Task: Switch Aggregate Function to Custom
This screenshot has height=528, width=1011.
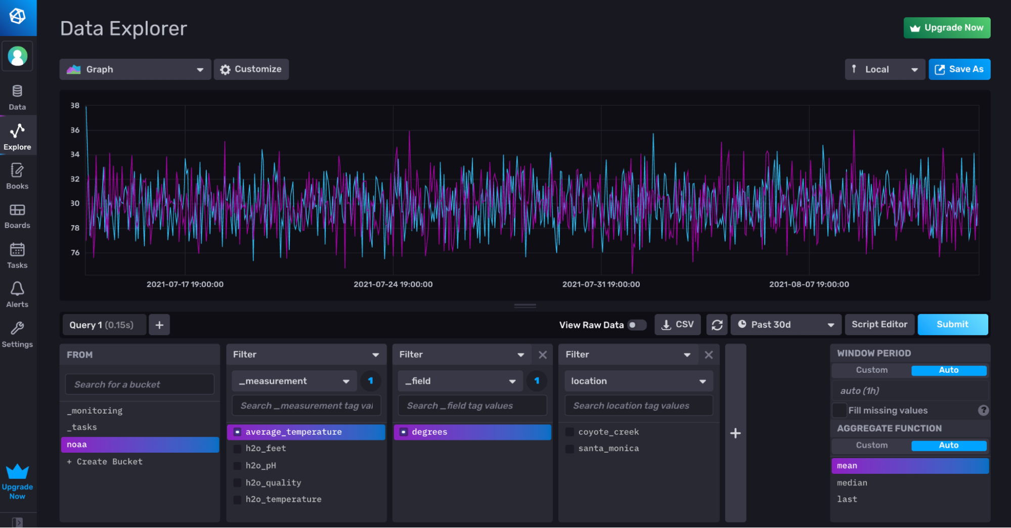Action: click(x=871, y=446)
